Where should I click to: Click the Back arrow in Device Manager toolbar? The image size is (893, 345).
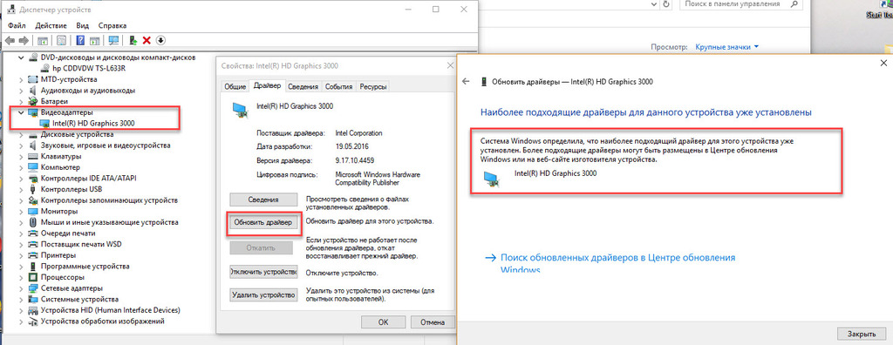click(10, 40)
